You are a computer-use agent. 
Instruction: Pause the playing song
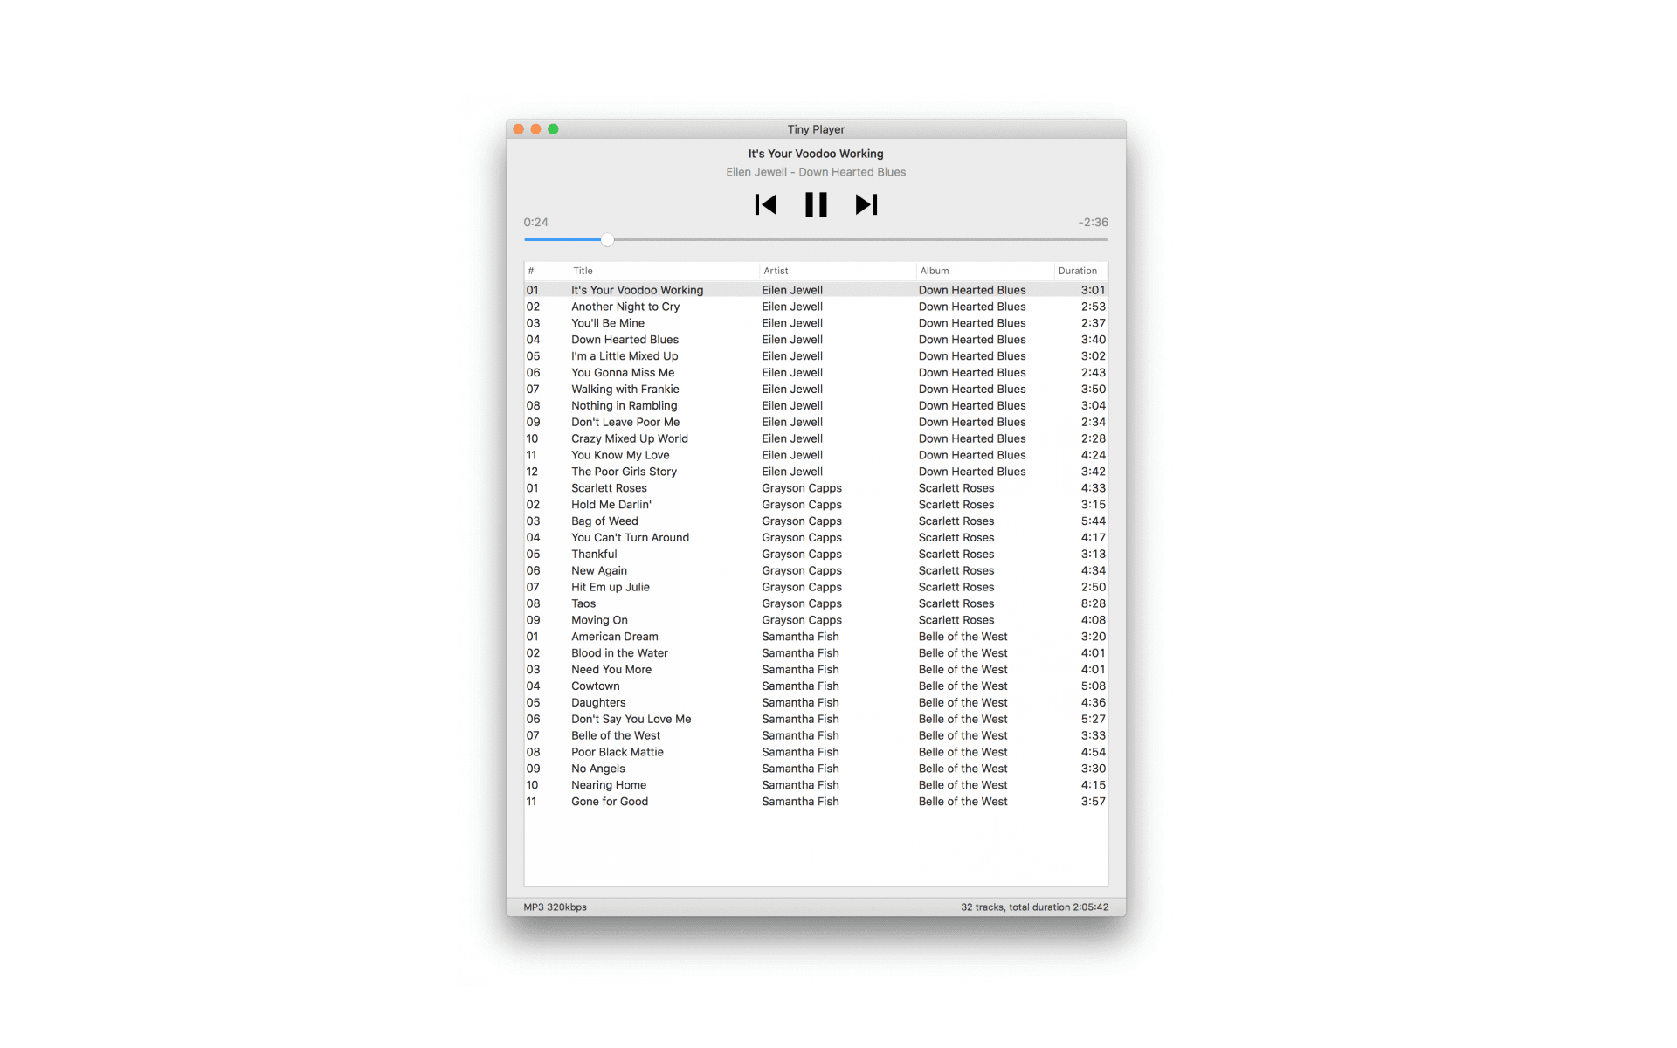[816, 205]
